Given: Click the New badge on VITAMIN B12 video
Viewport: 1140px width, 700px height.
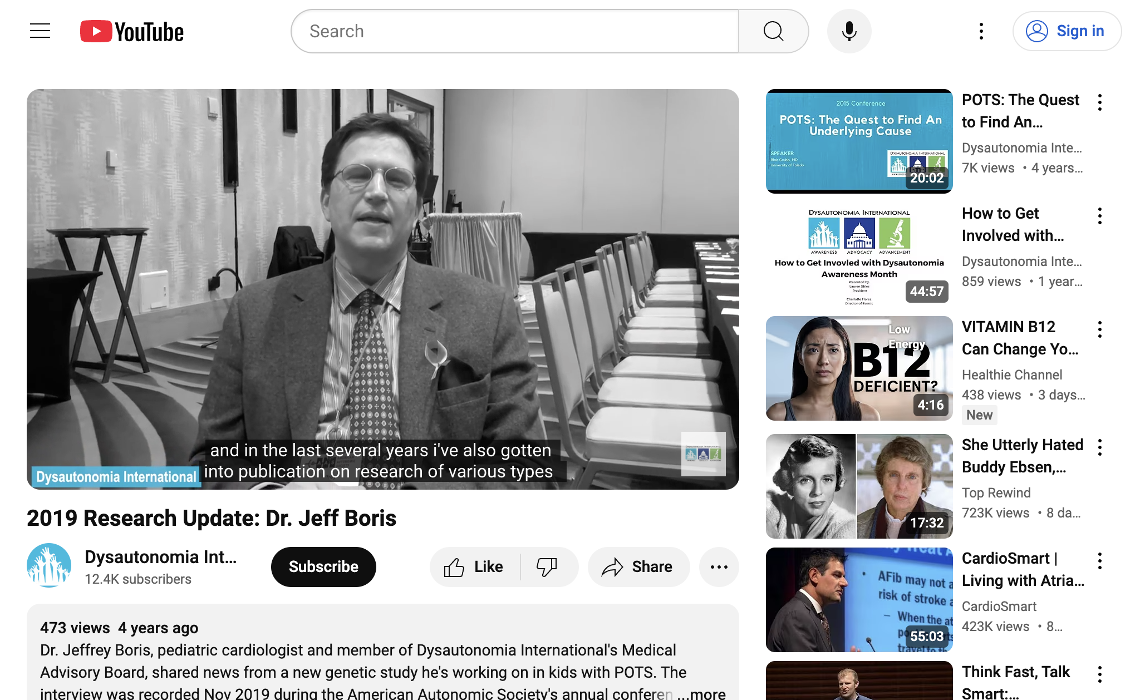Looking at the screenshot, I should pyautogui.click(x=979, y=415).
